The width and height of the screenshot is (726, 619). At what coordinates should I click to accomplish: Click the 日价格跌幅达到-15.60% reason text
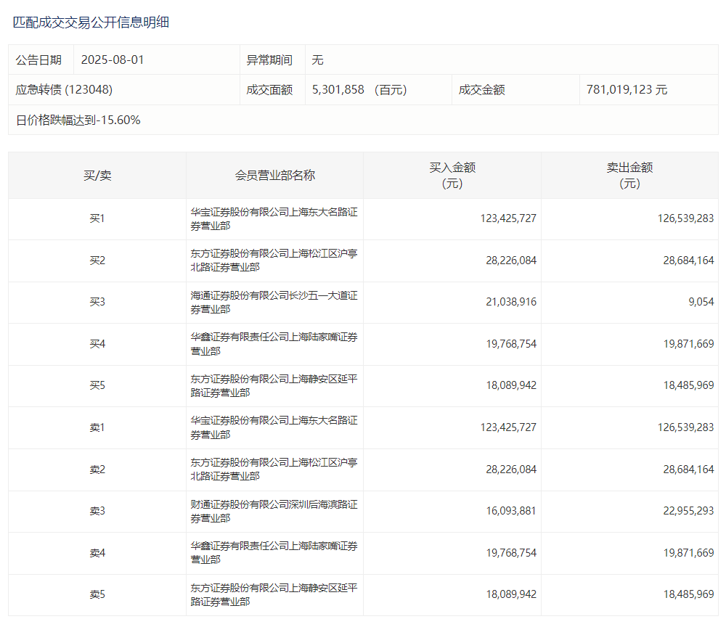(78, 120)
